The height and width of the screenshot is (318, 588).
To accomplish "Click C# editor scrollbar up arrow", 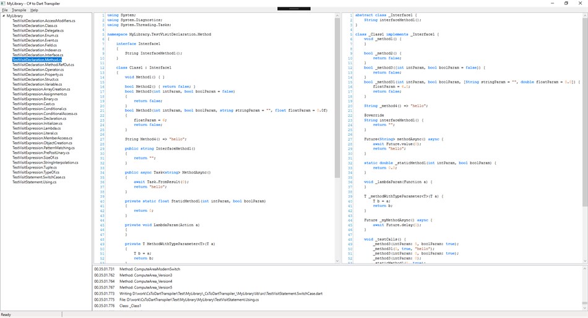I will (337, 15).
